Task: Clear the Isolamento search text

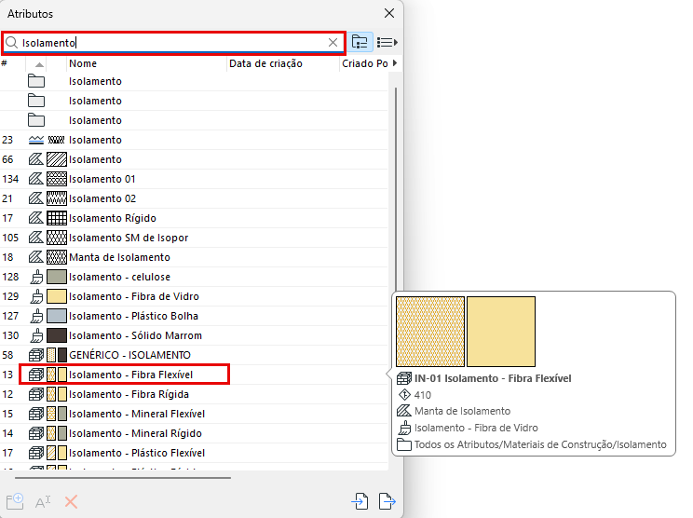Action: click(x=333, y=43)
